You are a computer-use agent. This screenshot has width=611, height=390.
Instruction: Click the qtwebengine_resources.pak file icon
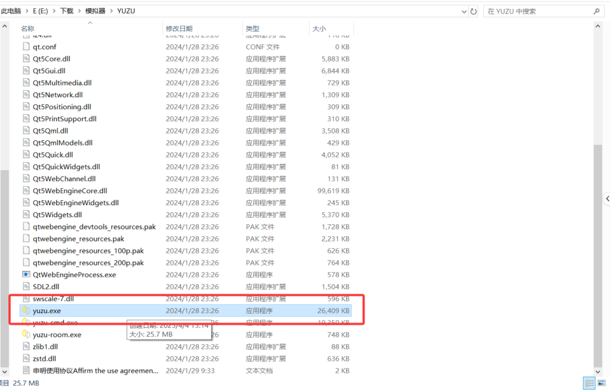26,239
